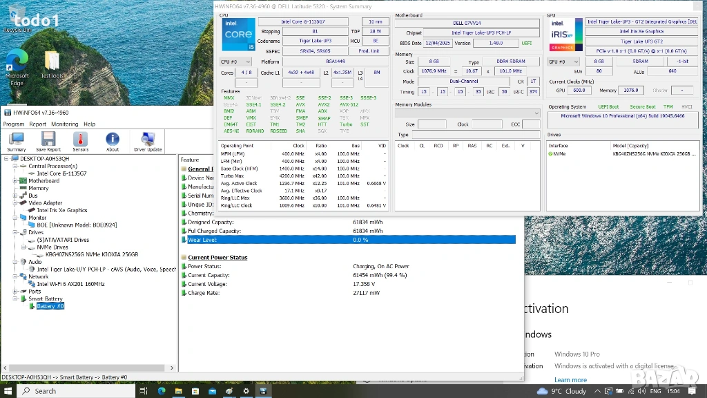Open the GPU #0 selector dropdown
This screenshot has width=707, height=398.
click(563, 61)
